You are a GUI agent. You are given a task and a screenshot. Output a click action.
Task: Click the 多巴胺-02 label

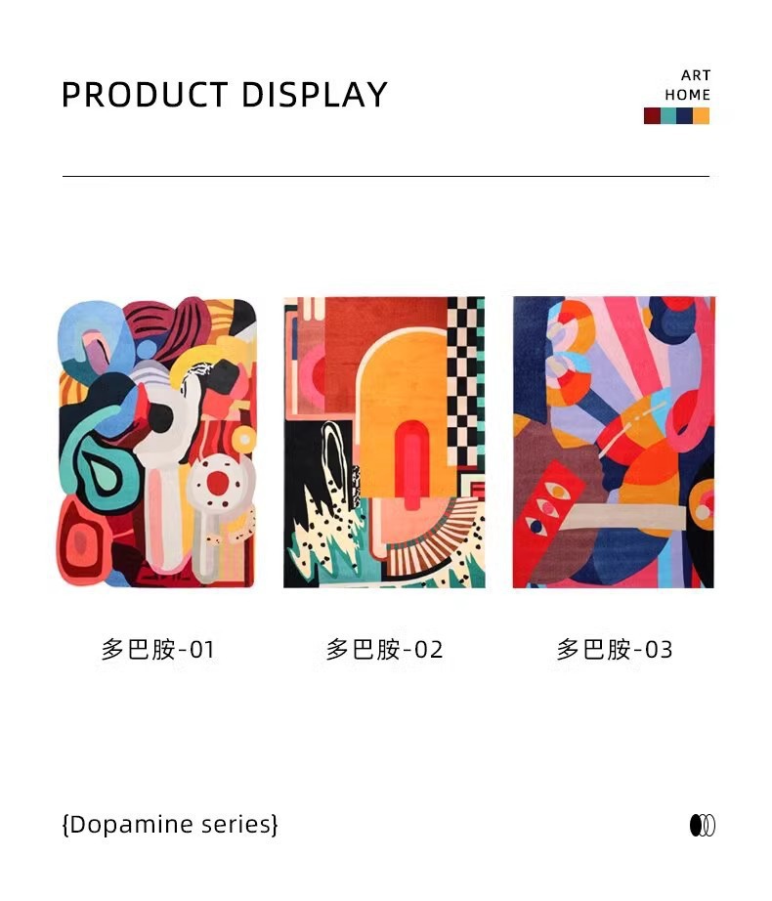point(385,649)
